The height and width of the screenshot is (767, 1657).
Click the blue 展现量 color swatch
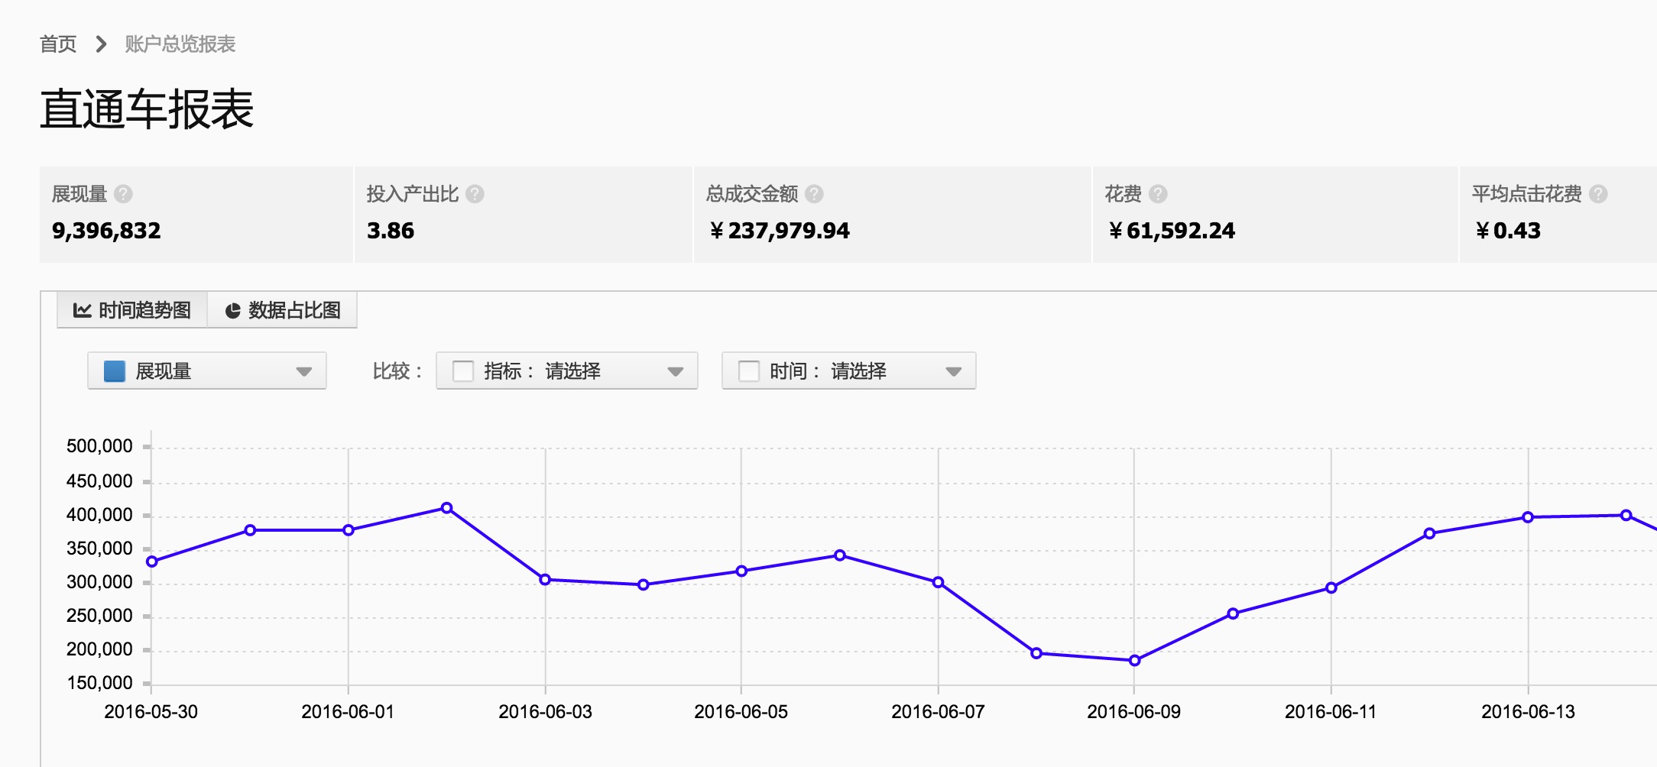click(x=115, y=371)
